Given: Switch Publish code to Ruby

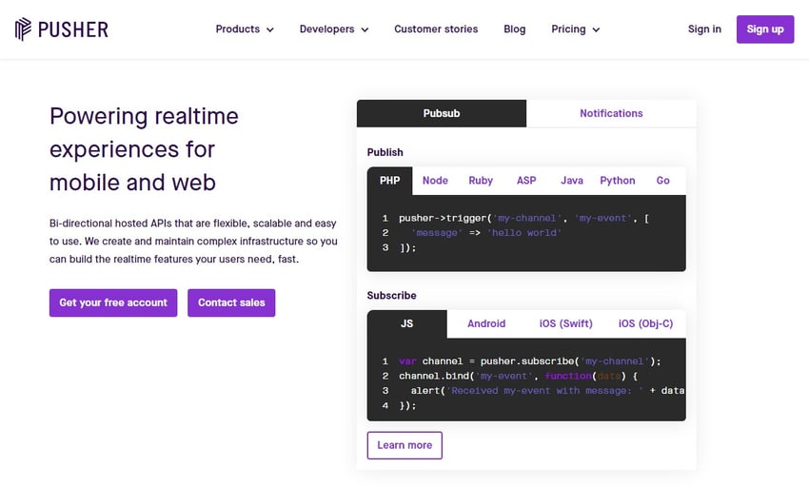Looking at the screenshot, I should [481, 181].
